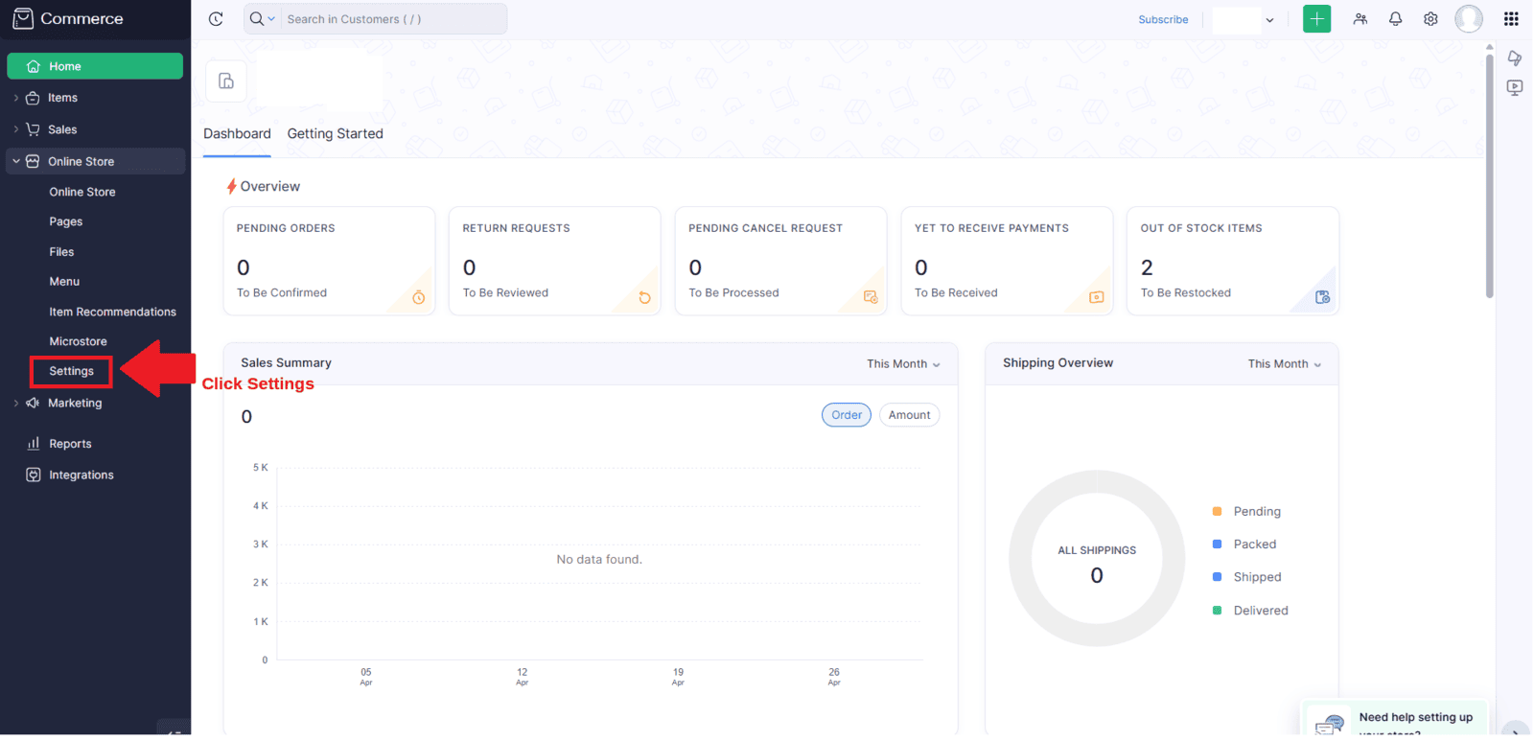Click the blue Packed legend swatch
Image resolution: width=1534 pixels, height=741 pixels.
pos(1217,544)
